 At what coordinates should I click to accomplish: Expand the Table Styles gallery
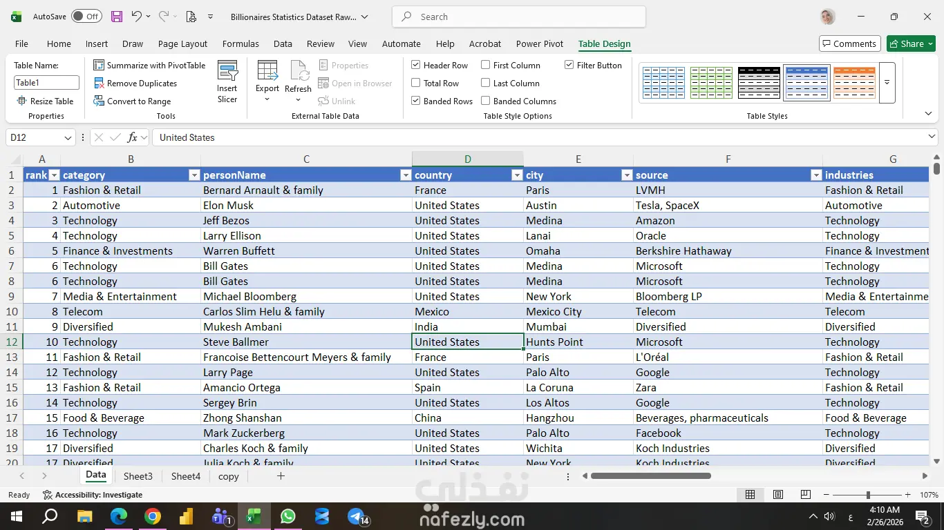click(x=887, y=82)
